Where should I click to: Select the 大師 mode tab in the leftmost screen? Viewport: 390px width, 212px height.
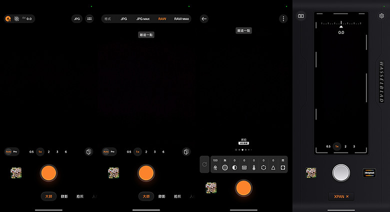(x=49, y=197)
